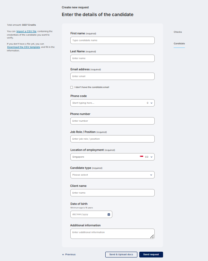The height and width of the screenshot is (261, 208).
Task: Open the Location of employment dropdown
Action: coord(152,157)
